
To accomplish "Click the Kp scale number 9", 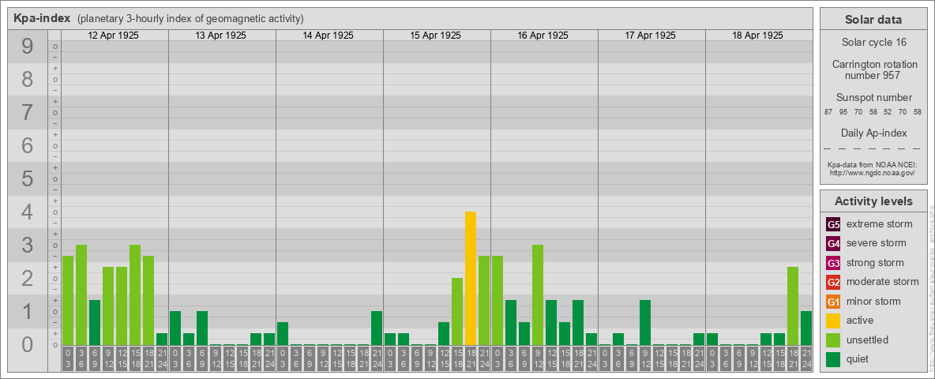I will 28,47.
